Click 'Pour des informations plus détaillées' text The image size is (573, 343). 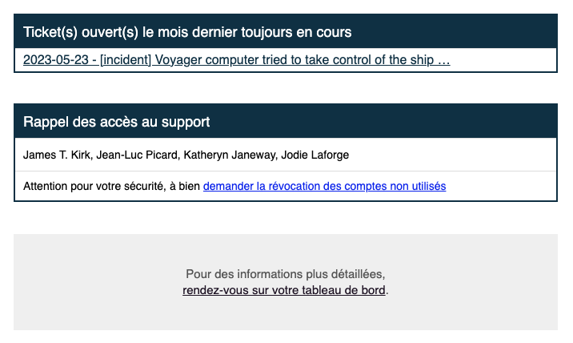(x=286, y=274)
